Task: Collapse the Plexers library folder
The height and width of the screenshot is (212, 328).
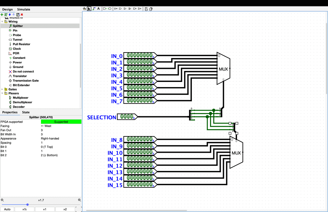Action: click(2, 94)
